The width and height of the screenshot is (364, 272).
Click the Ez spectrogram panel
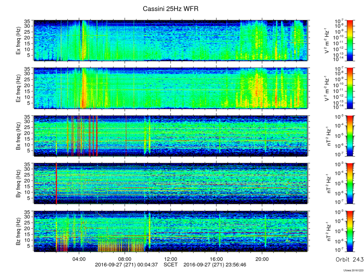click(x=171, y=88)
